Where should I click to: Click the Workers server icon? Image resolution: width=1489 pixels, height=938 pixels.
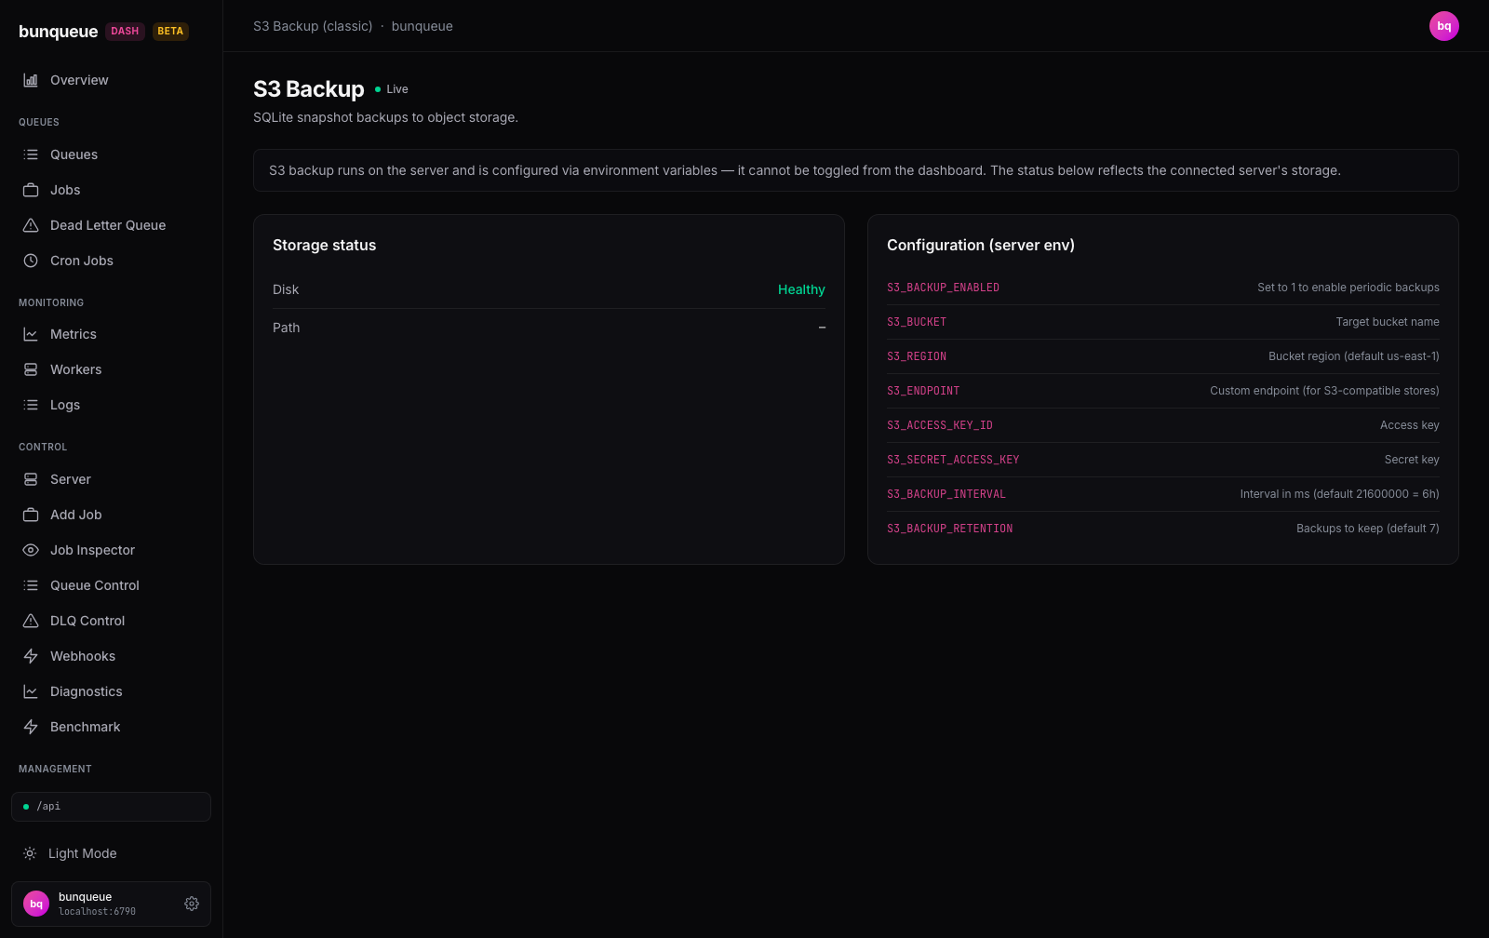pyautogui.click(x=31, y=369)
